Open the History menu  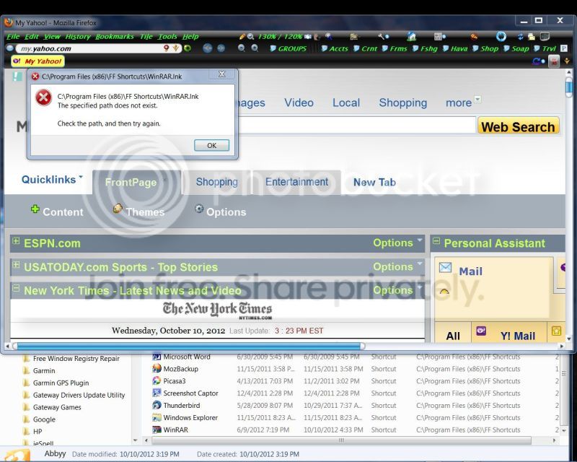[78, 37]
